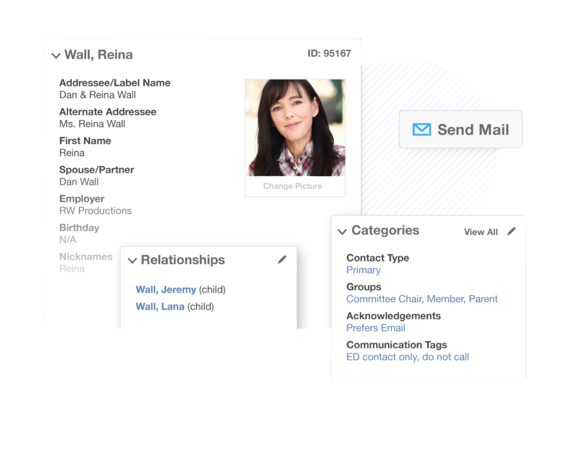The image size is (570, 454).
Task: Collapse the Relationships section chevron
Action: [x=132, y=261]
